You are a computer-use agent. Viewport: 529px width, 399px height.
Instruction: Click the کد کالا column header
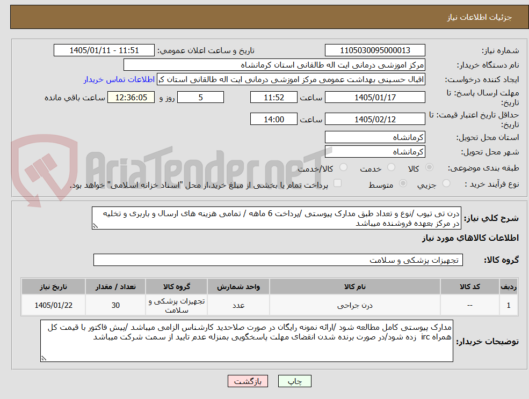pos(469,287)
